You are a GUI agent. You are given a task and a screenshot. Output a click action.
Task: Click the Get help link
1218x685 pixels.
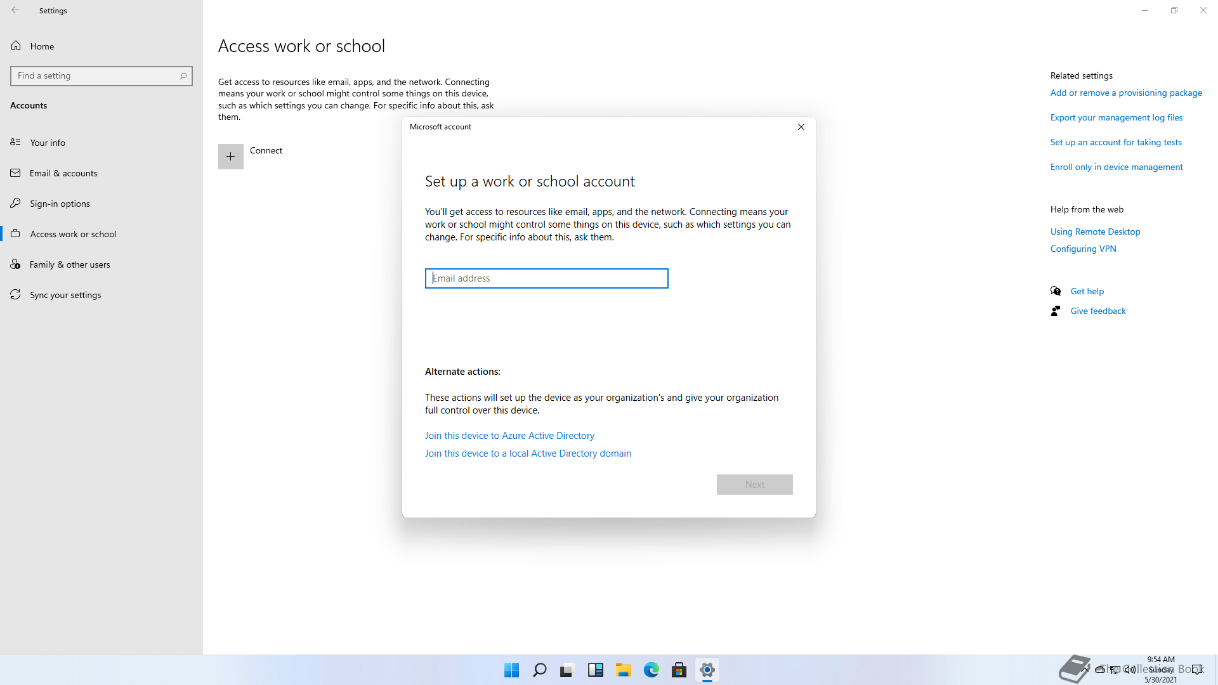1087,291
